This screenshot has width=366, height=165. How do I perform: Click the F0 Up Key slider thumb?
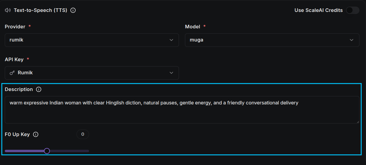tap(47, 151)
